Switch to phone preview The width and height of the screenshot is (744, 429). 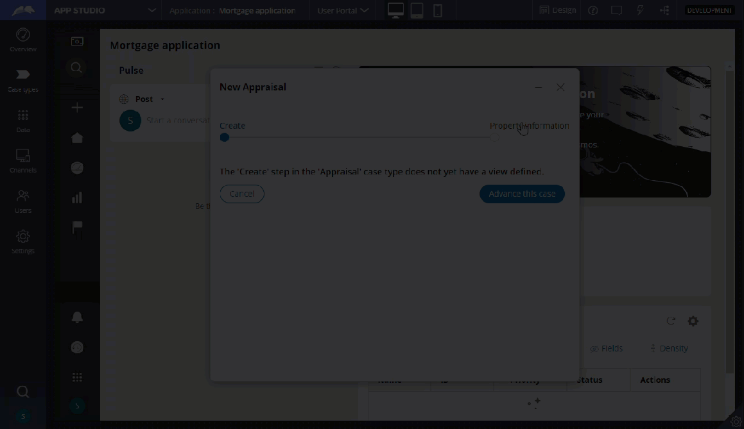coord(438,10)
